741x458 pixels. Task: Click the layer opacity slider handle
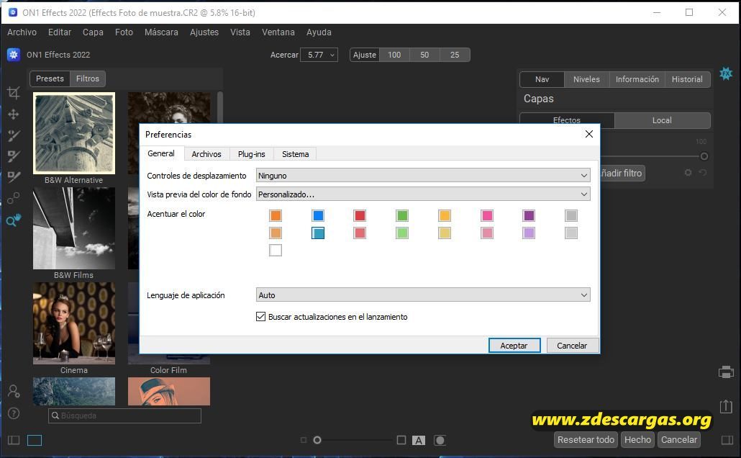704,156
